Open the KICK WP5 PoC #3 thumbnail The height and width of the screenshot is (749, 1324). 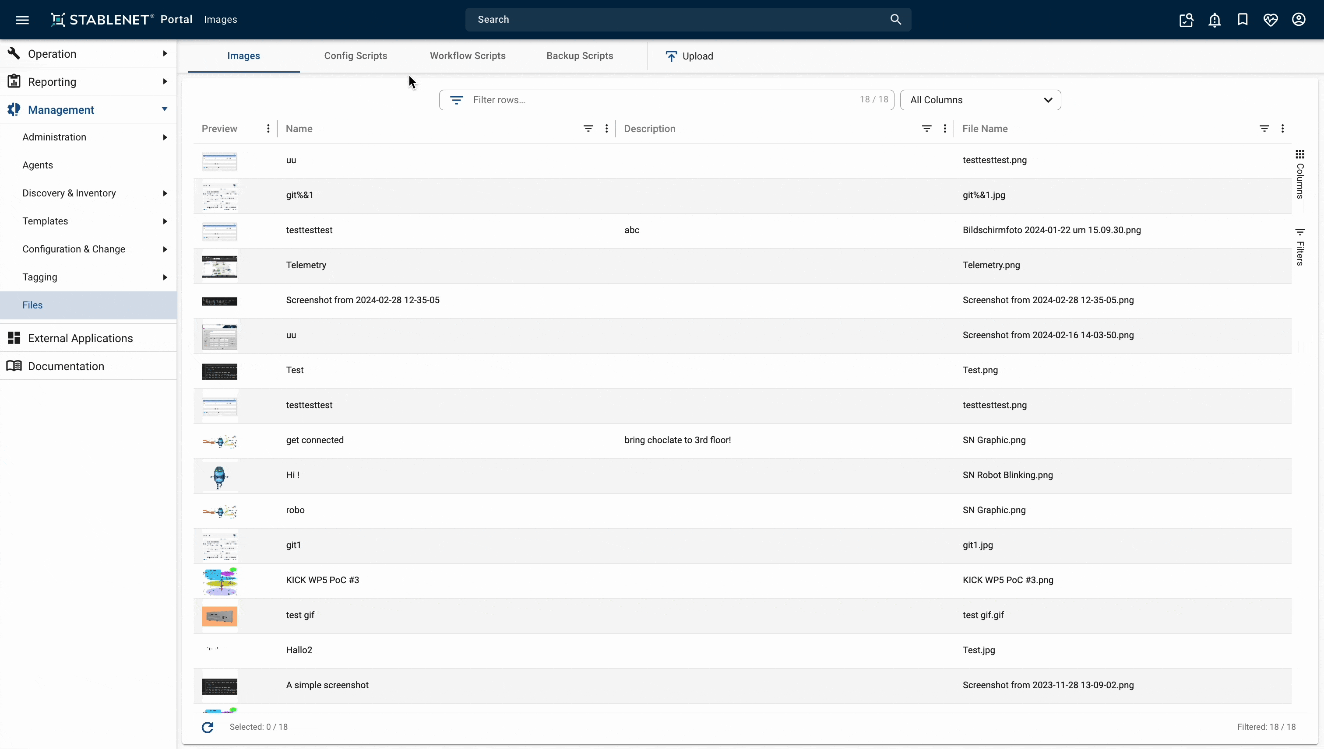[x=220, y=581]
